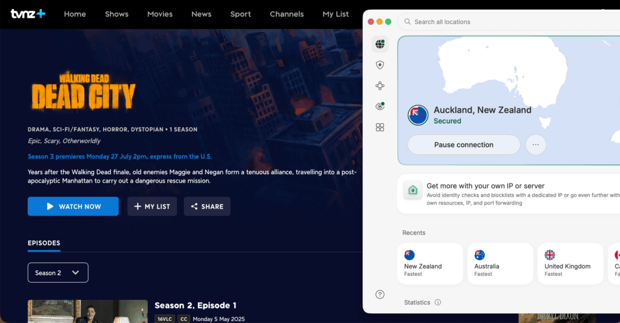Screen dimensions: 620x323
Task: Open the Season 2 Episode 1 thumbnail
Action: [88, 311]
